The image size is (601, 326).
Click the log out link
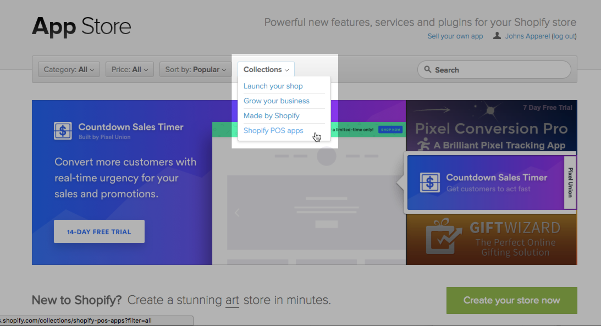click(564, 36)
